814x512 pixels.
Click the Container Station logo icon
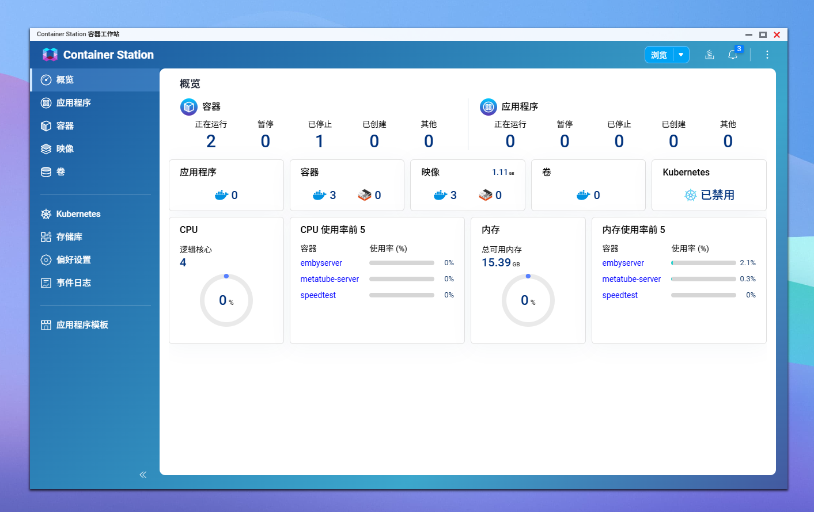coord(50,55)
